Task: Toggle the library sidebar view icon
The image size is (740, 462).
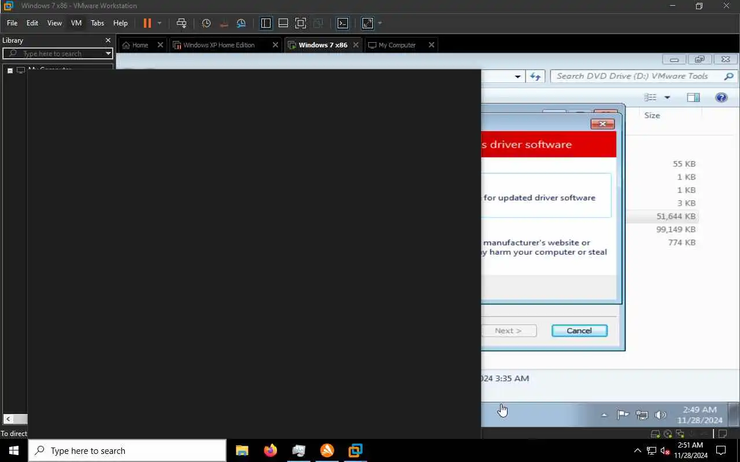Action: (266, 23)
